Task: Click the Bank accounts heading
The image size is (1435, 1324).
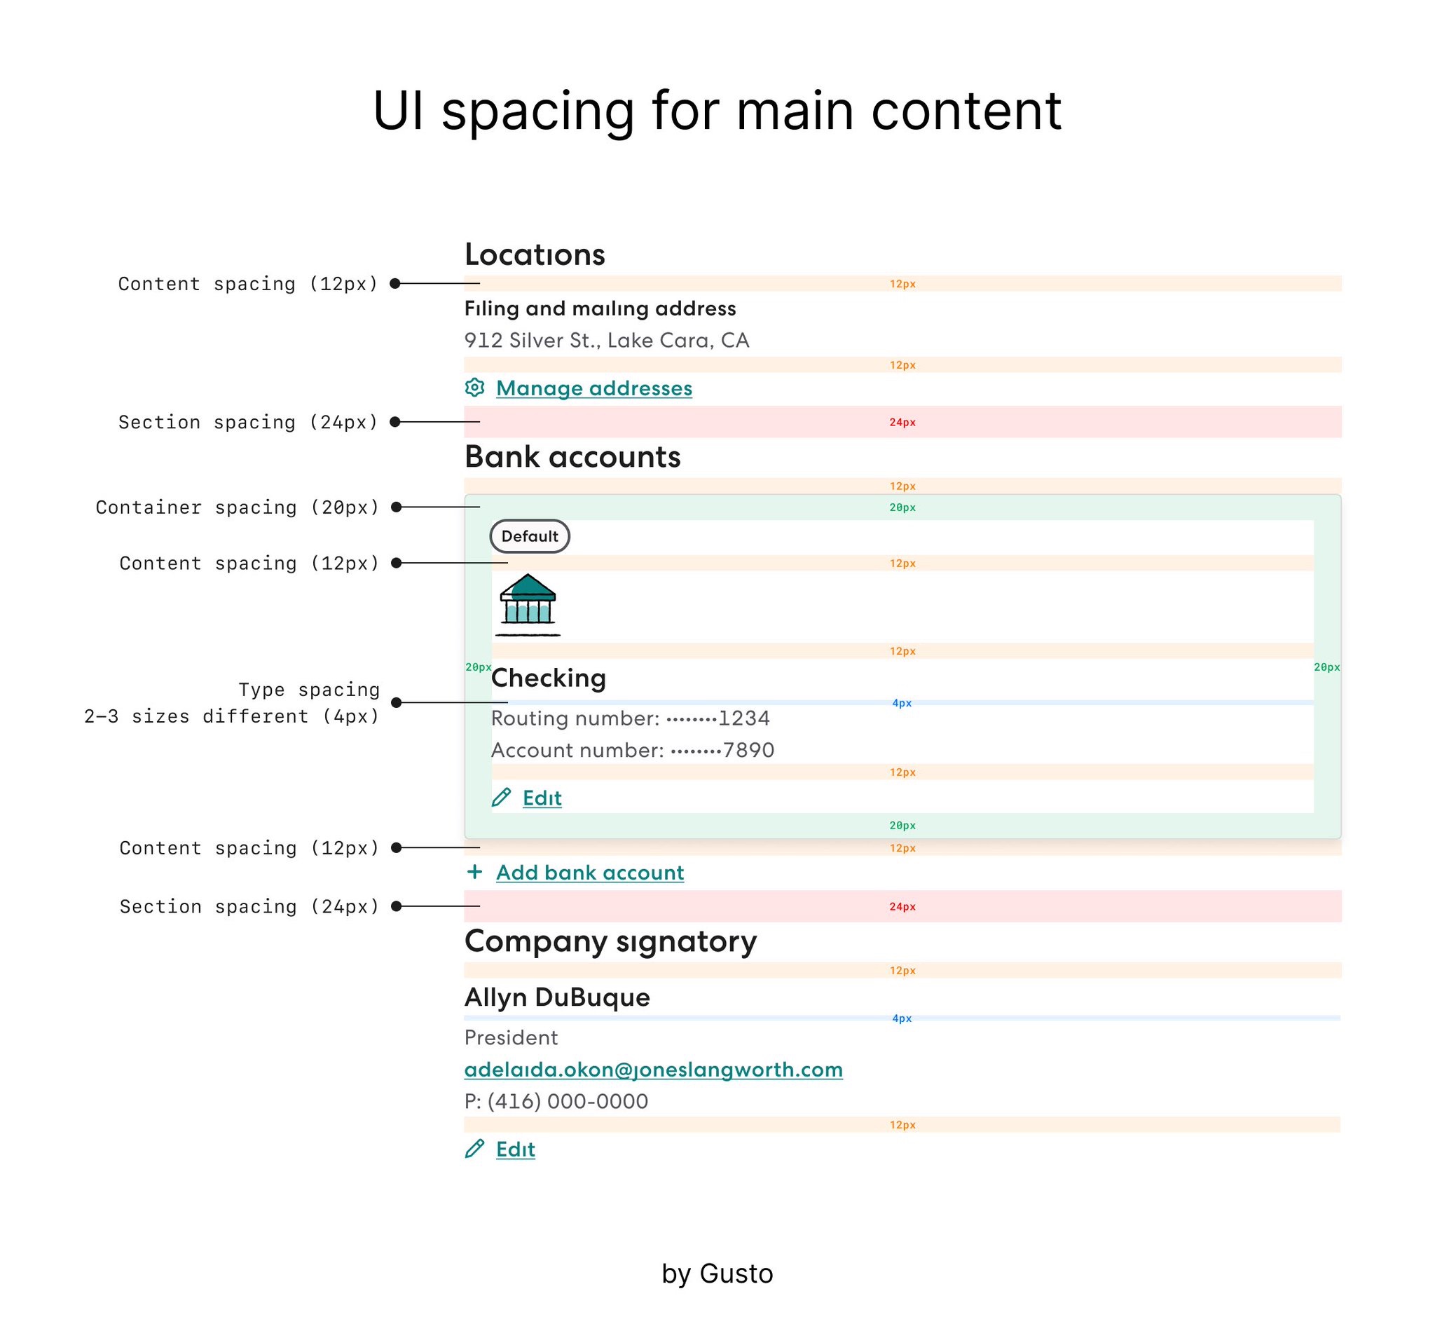Action: click(x=573, y=456)
